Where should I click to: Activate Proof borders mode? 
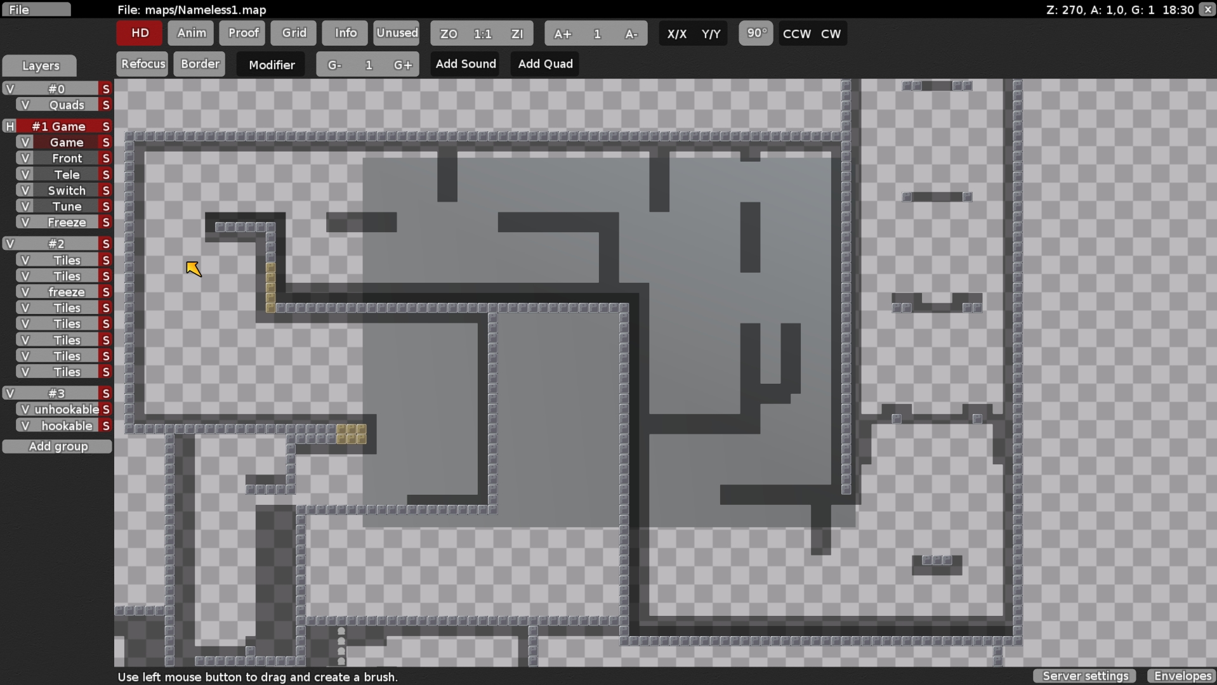tap(242, 33)
